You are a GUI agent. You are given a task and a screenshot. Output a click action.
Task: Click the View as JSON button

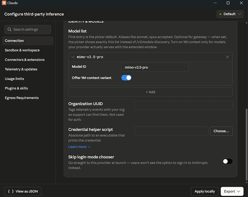(x=23, y=191)
